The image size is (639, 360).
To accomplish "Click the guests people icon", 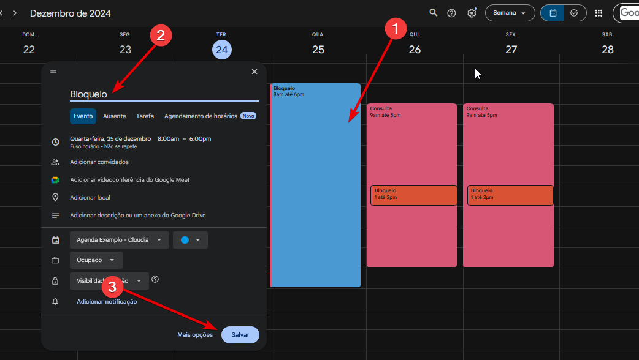I will pyautogui.click(x=55, y=162).
